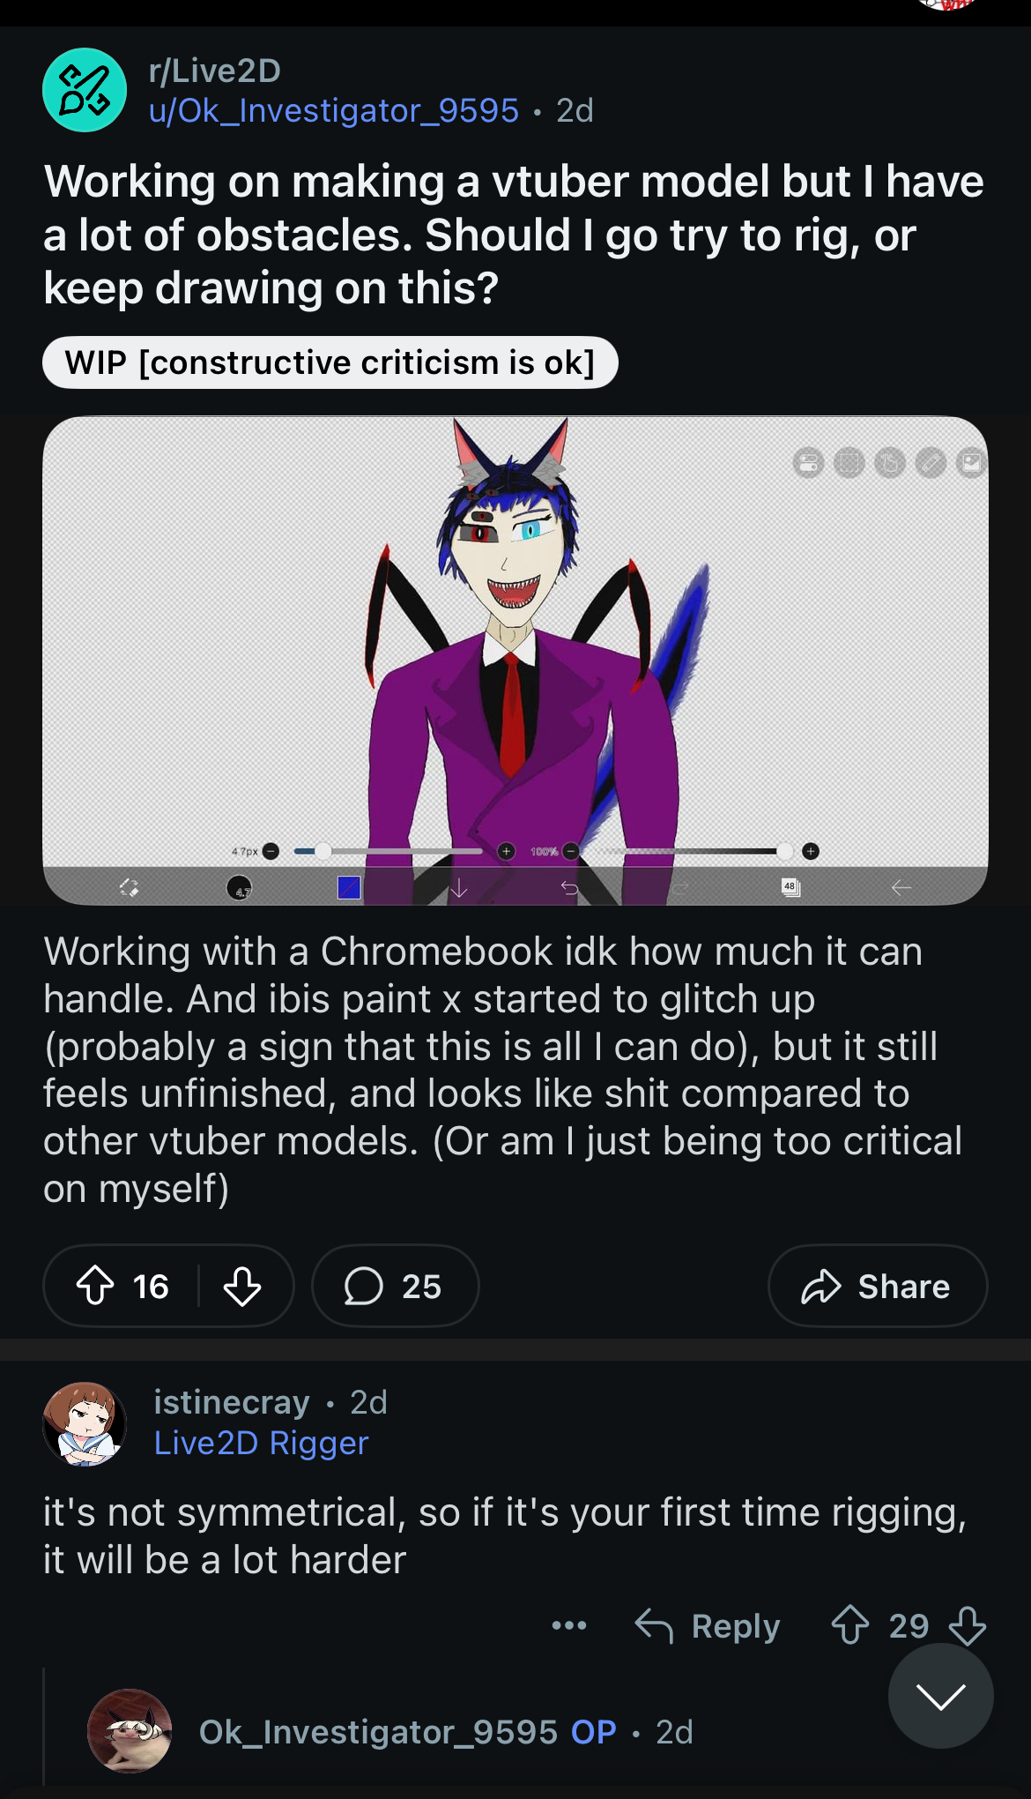Open istinecray username link
1031x1799 pixels.
[232, 1402]
